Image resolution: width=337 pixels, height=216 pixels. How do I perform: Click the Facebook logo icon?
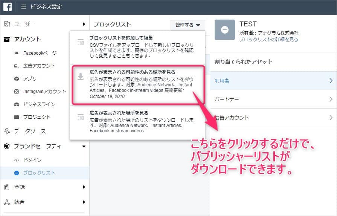click(8, 7)
